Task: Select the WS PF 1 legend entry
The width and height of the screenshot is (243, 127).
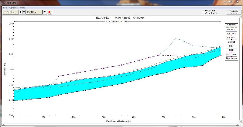Action: [x=231, y=33]
